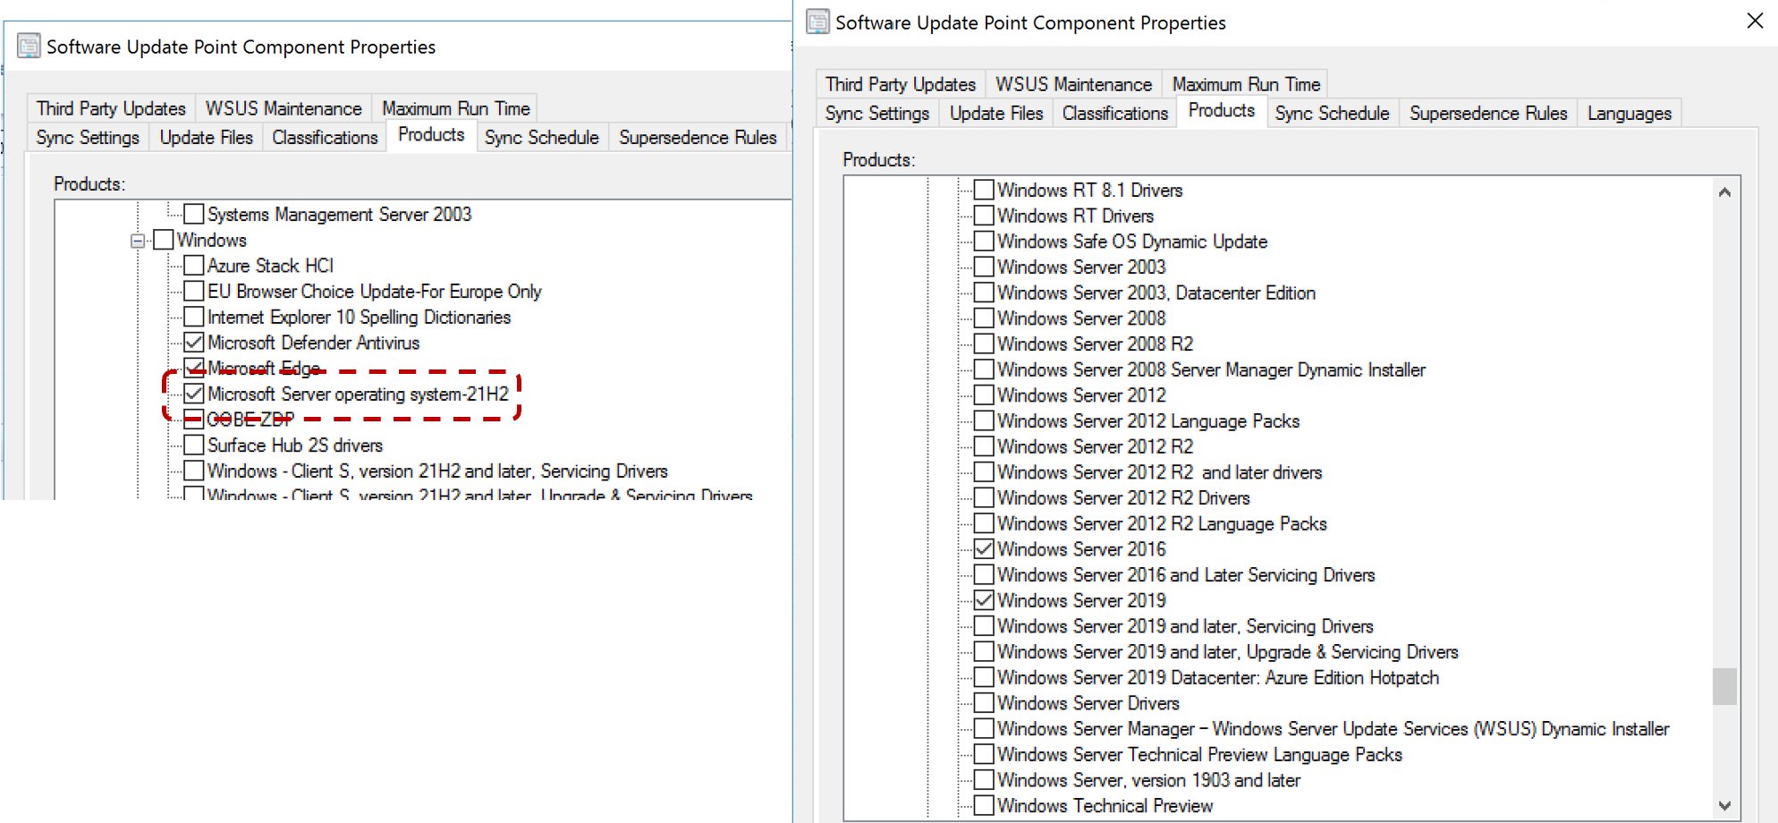
Task: Click the left dialog's title bar properties icon
Action: [29, 46]
